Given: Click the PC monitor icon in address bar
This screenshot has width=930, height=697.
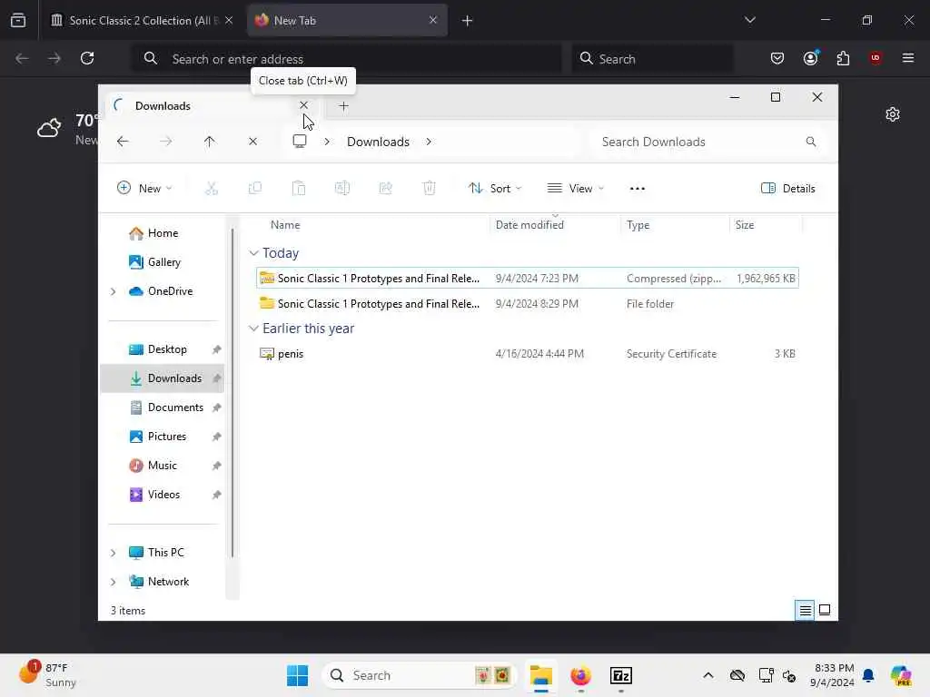Looking at the screenshot, I should (x=300, y=141).
